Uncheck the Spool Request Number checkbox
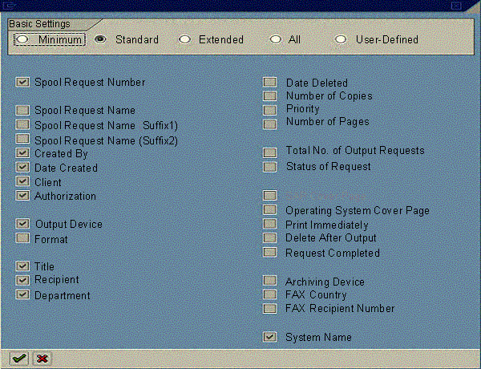Image resolution: width=481 pixels, height=369 pixels. pyautogui.click(x=22, y=82)
